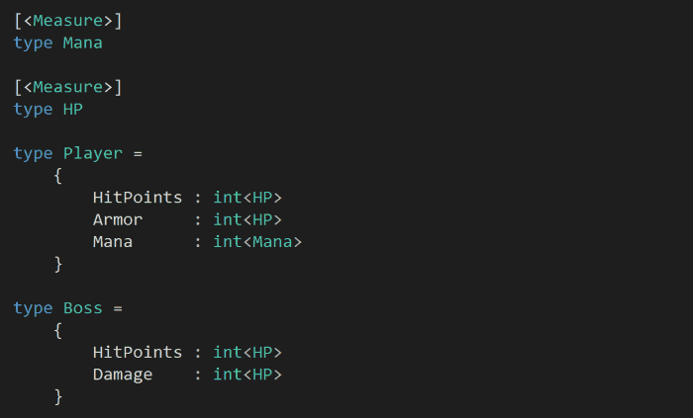Click the Player type name
Image resolution: width=693 pixels, height=418 pixels.
[93, 153]
